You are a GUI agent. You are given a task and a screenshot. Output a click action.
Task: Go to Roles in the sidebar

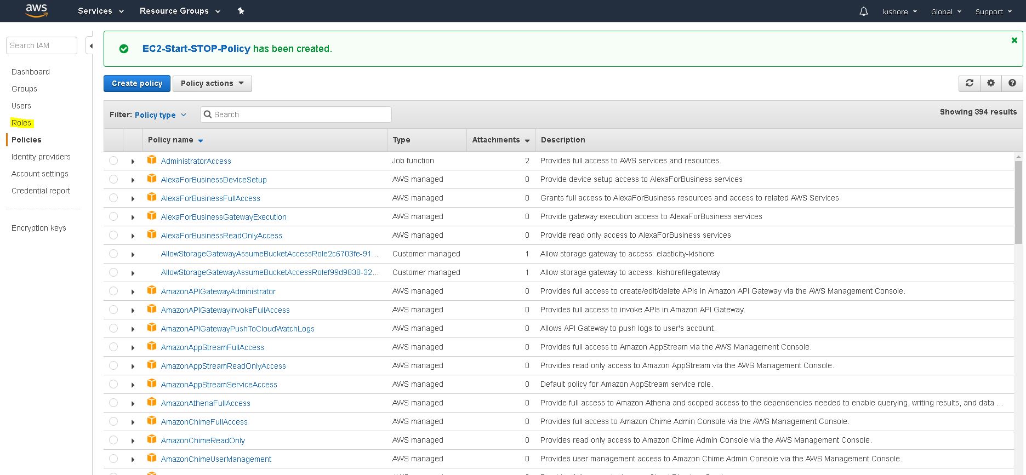[21, 123]
